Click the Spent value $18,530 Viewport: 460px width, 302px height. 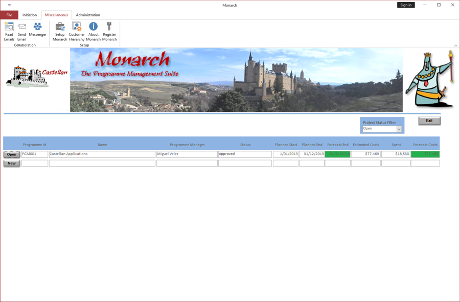coord(396,154)
